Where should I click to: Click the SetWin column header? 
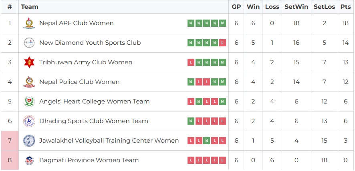(296, 7)
